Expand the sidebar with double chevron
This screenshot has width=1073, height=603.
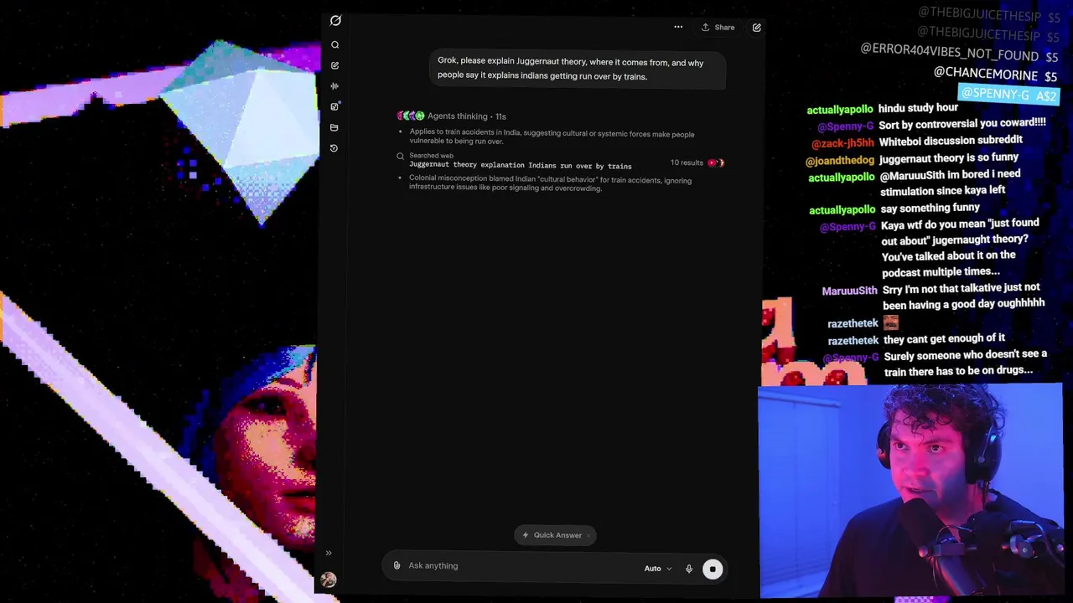[x=329, y=553]
